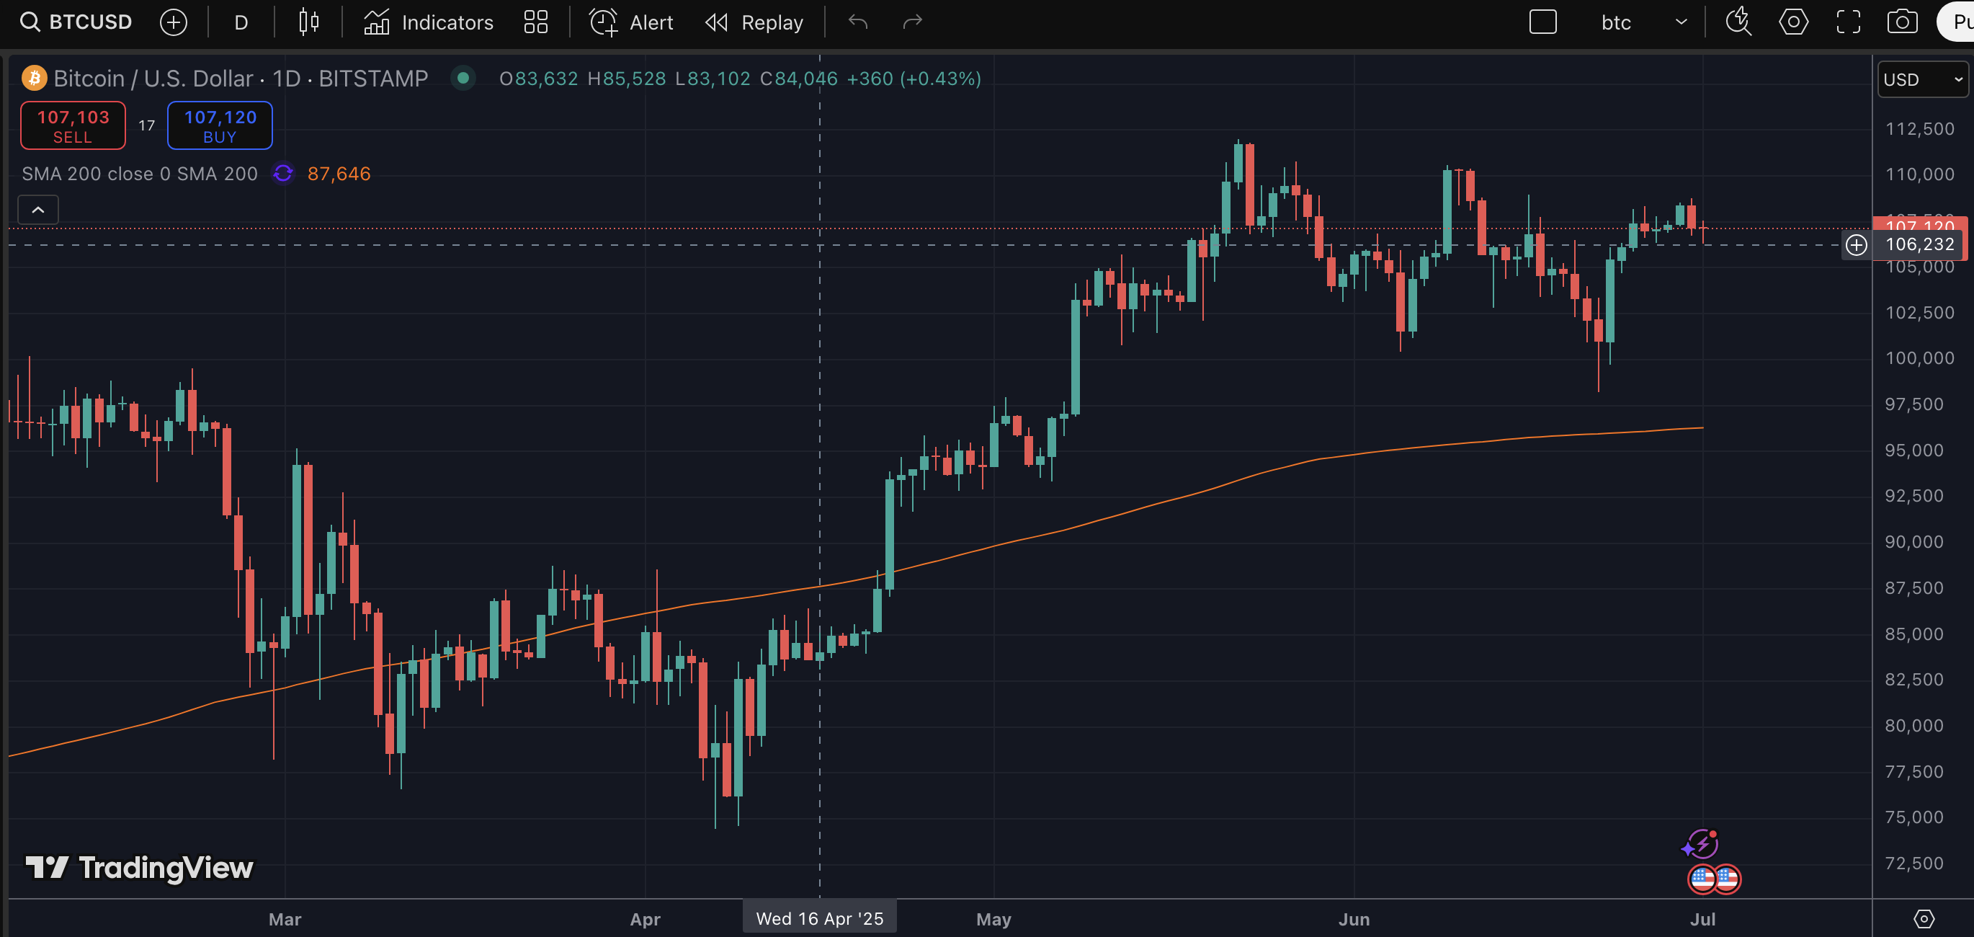Image resolution: width=1974 pixels, height=937 pixels.
Task: Open the Indicators dialog
Action: coord(429,22)
